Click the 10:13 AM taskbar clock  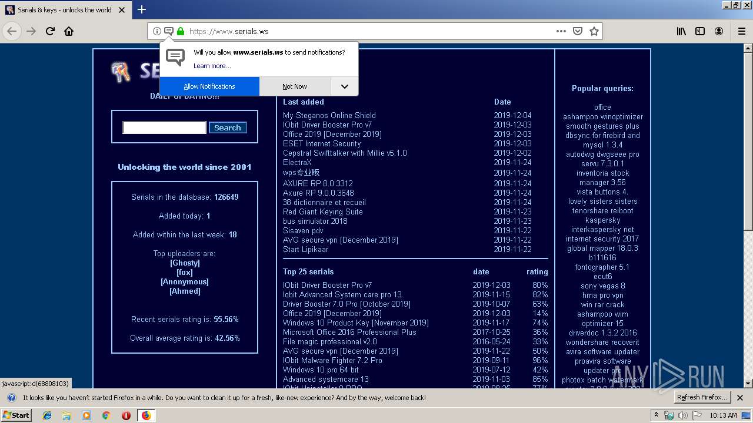coord(723,415)
